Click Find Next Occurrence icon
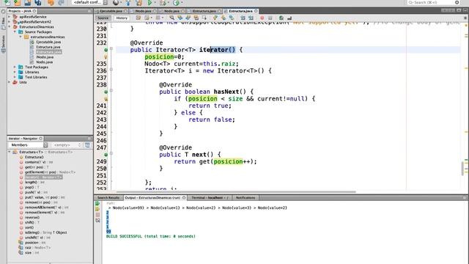Screen dimensions: 469x264 coord(188,18)
